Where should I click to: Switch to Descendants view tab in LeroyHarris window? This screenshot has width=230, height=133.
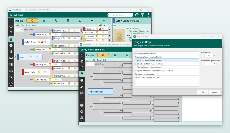click(x=56, y=21)
